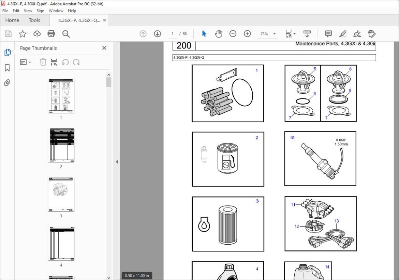
Task: Rotate page clockwise
Action: (76, 62)
